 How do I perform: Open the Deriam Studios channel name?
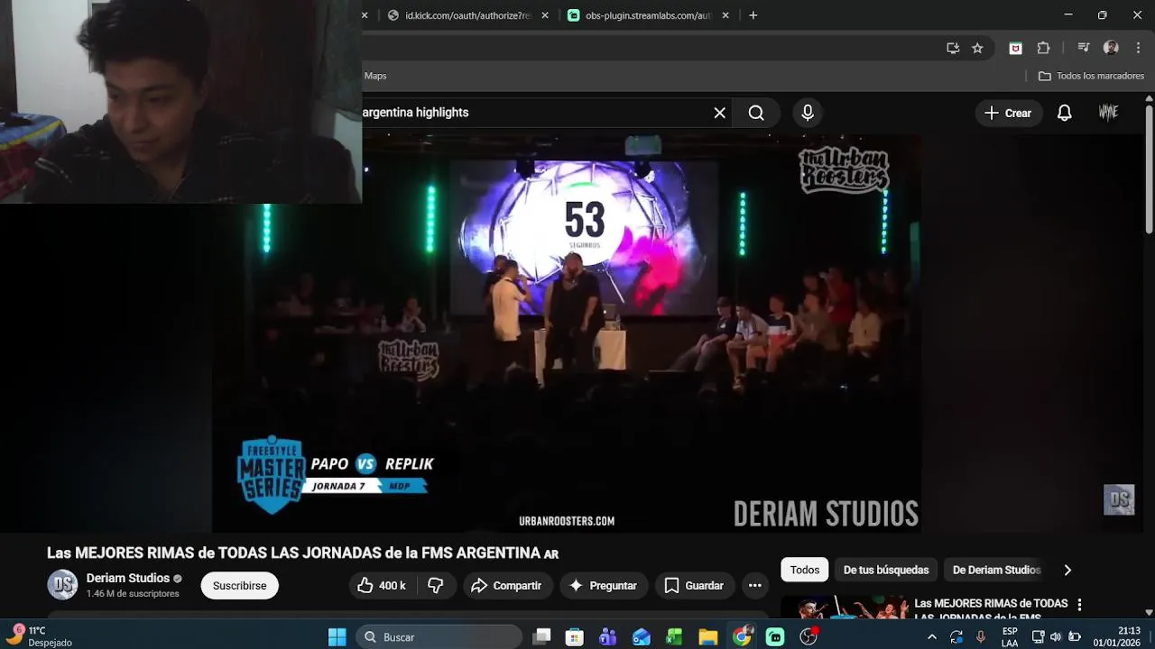point(128,578)
